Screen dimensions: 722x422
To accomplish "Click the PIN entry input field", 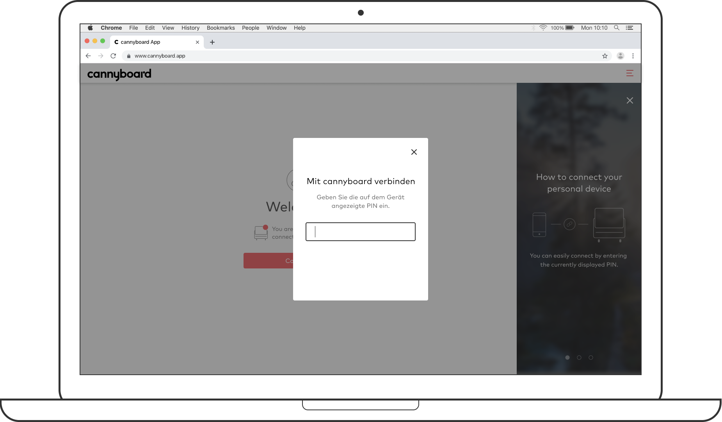I will [x=360, y=232].
